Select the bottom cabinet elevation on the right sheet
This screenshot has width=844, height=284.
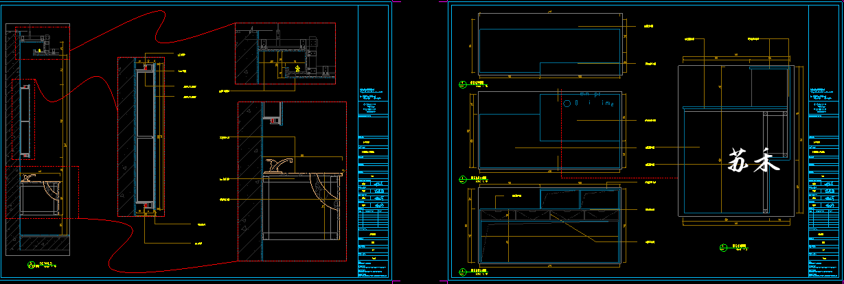click(x=551, y=225)
